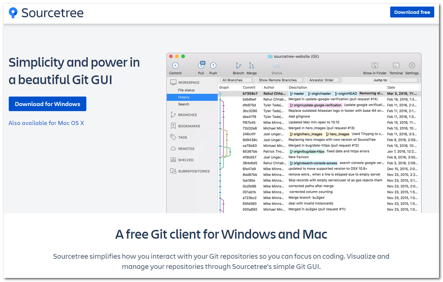Click the Subrepositories sidebar icon
Screen dimensions: 443x282
click(x=173, y=171)
